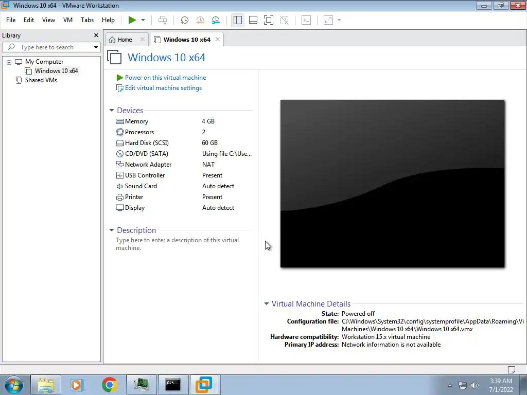Image resolution: width=527 pixels, height=395 pixels.
Task: Toggle the thumbnail bar view icon
Action: click(253, 20)
